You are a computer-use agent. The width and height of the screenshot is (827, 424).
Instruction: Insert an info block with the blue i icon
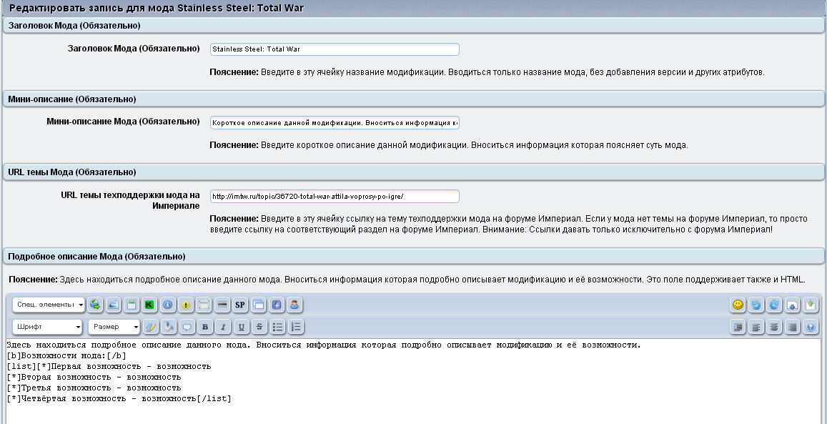pos(168,305)
